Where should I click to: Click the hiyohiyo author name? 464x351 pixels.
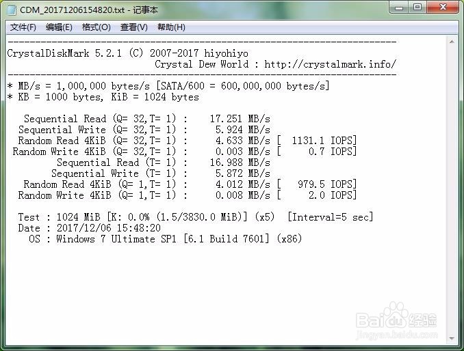coord(226,53)
